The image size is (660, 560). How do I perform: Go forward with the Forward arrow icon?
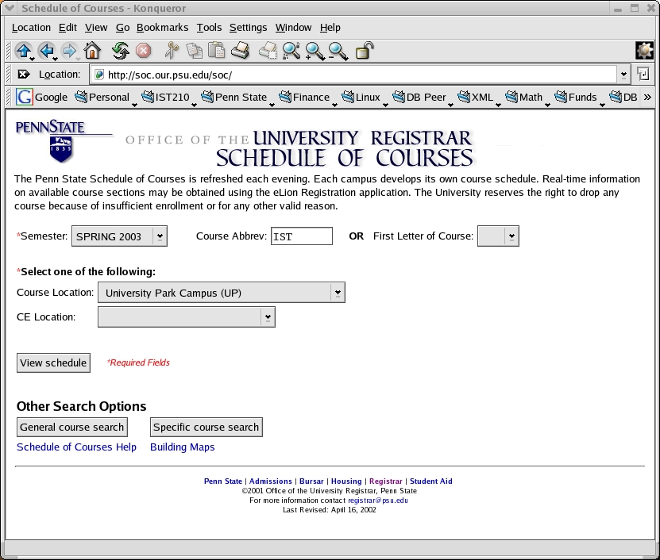pos(69,51)
